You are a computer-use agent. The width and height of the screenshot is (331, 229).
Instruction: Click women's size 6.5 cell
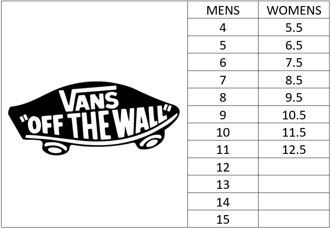[x=294, y=45]
